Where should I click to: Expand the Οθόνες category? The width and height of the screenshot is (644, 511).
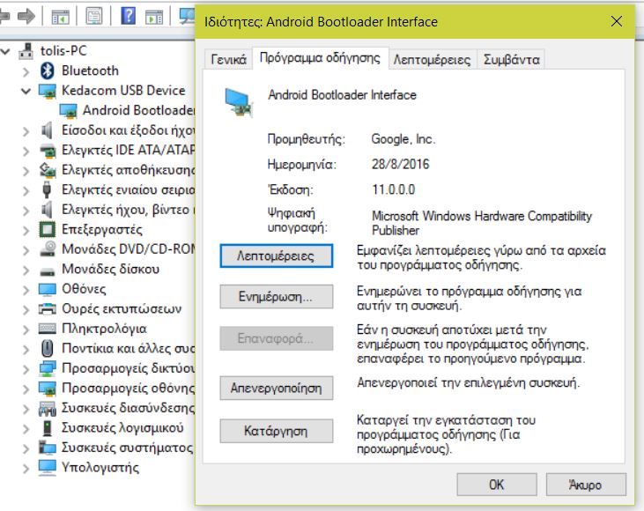click(26, 290)
